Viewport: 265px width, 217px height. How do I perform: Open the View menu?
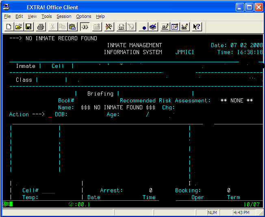point(32,16)
